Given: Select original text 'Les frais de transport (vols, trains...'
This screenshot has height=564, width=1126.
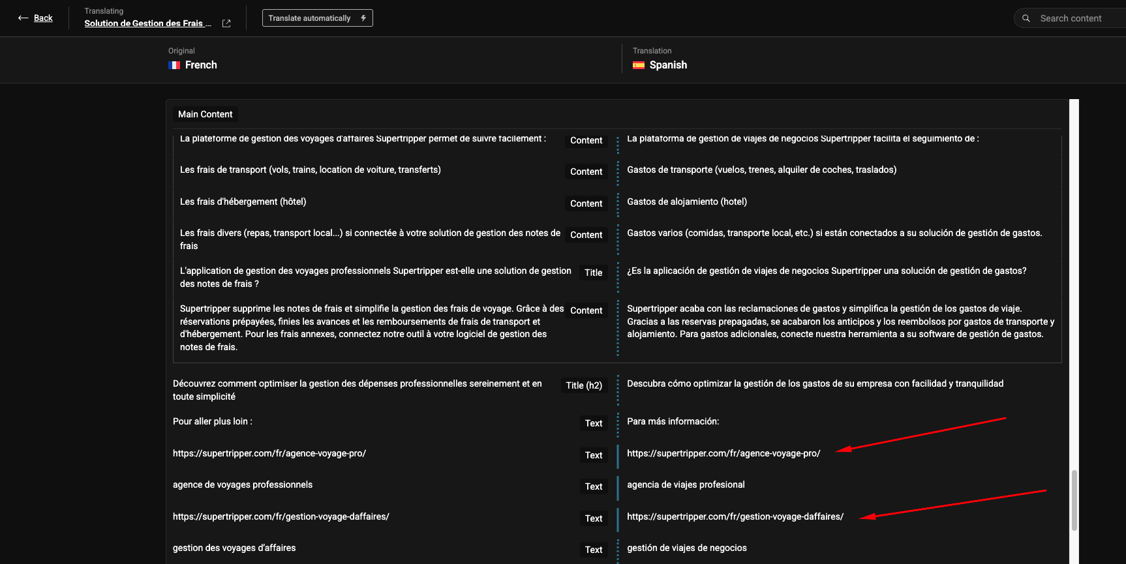Looking at the screenshot, I should 311,170.
